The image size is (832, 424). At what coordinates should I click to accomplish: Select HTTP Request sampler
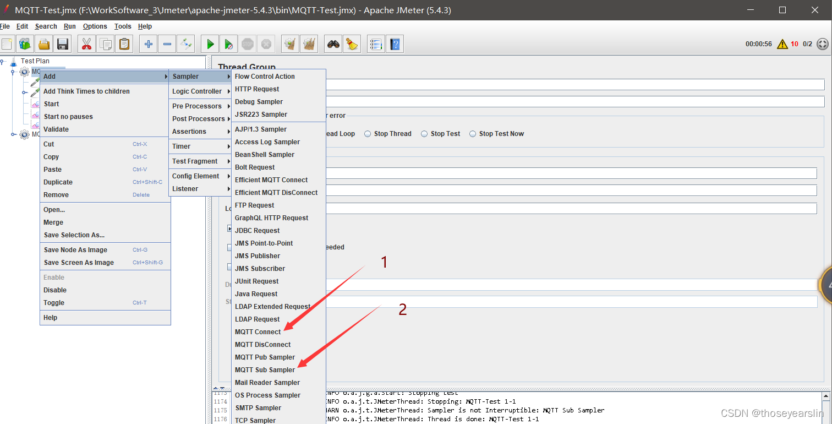(x=279, y=89)
